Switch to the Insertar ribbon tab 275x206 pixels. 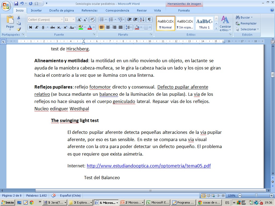(36, 10)
